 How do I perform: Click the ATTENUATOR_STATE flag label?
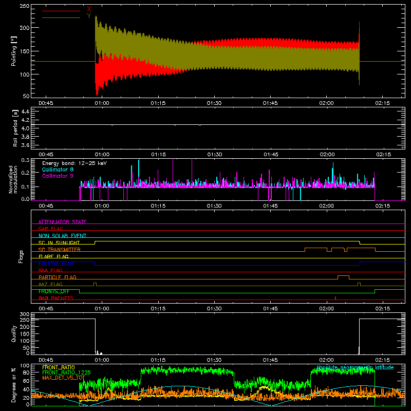[62, 222]
